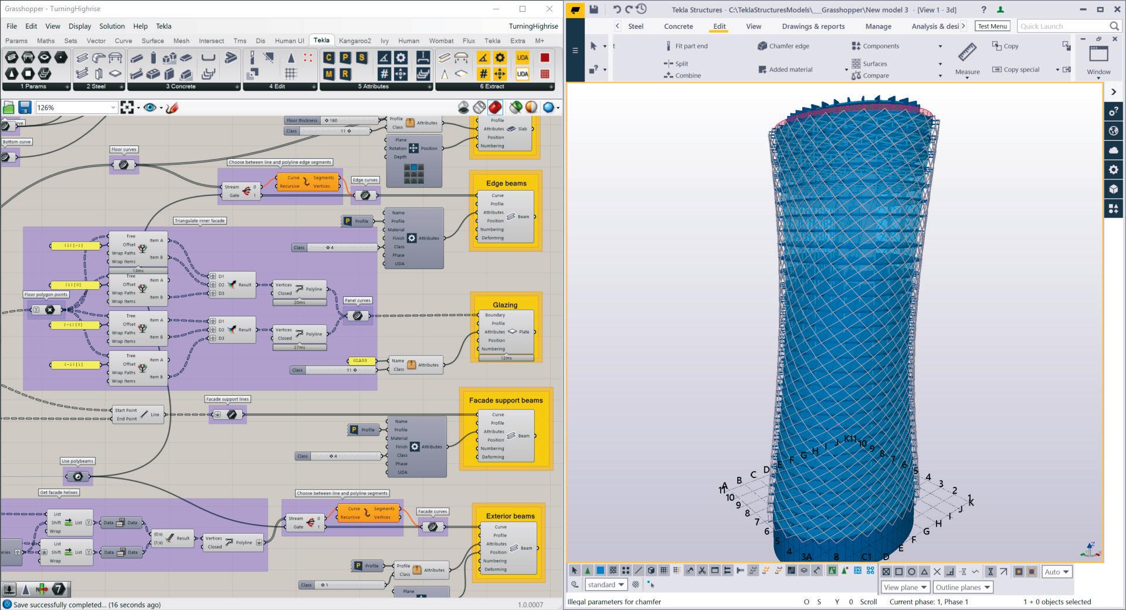Toggle Select all selection switch in Tekla
1126x610 pixels.
coord(574,571)
